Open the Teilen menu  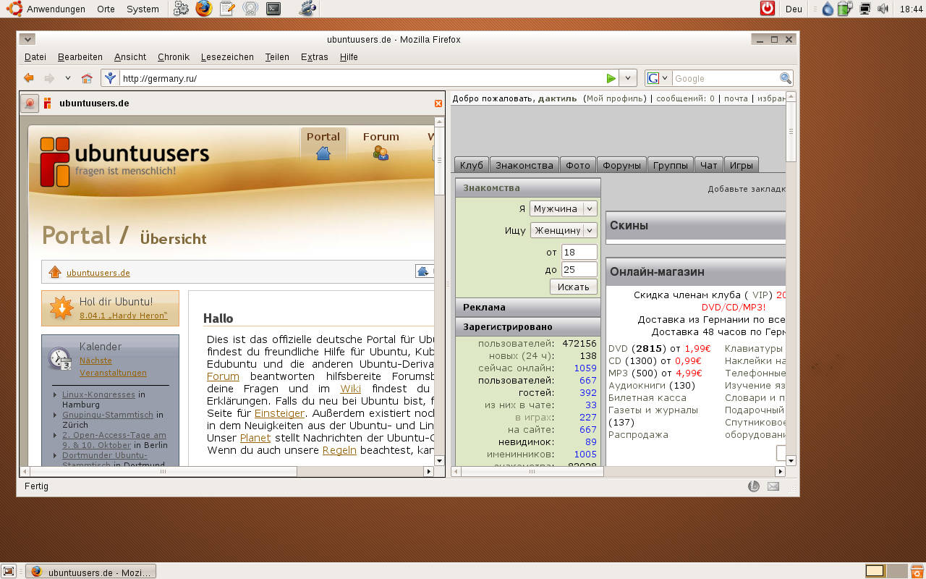click(x=277, y=57)
